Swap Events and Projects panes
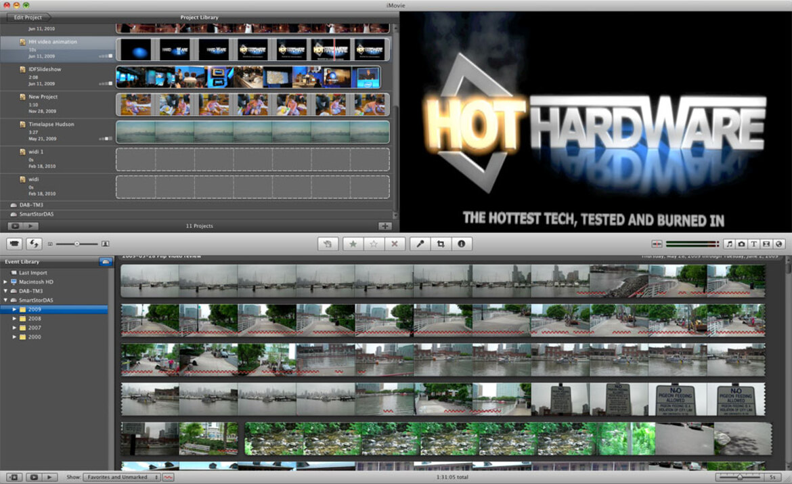Viewport: 792px width, 484px height. pyautogui.click(x=34, y=244)
